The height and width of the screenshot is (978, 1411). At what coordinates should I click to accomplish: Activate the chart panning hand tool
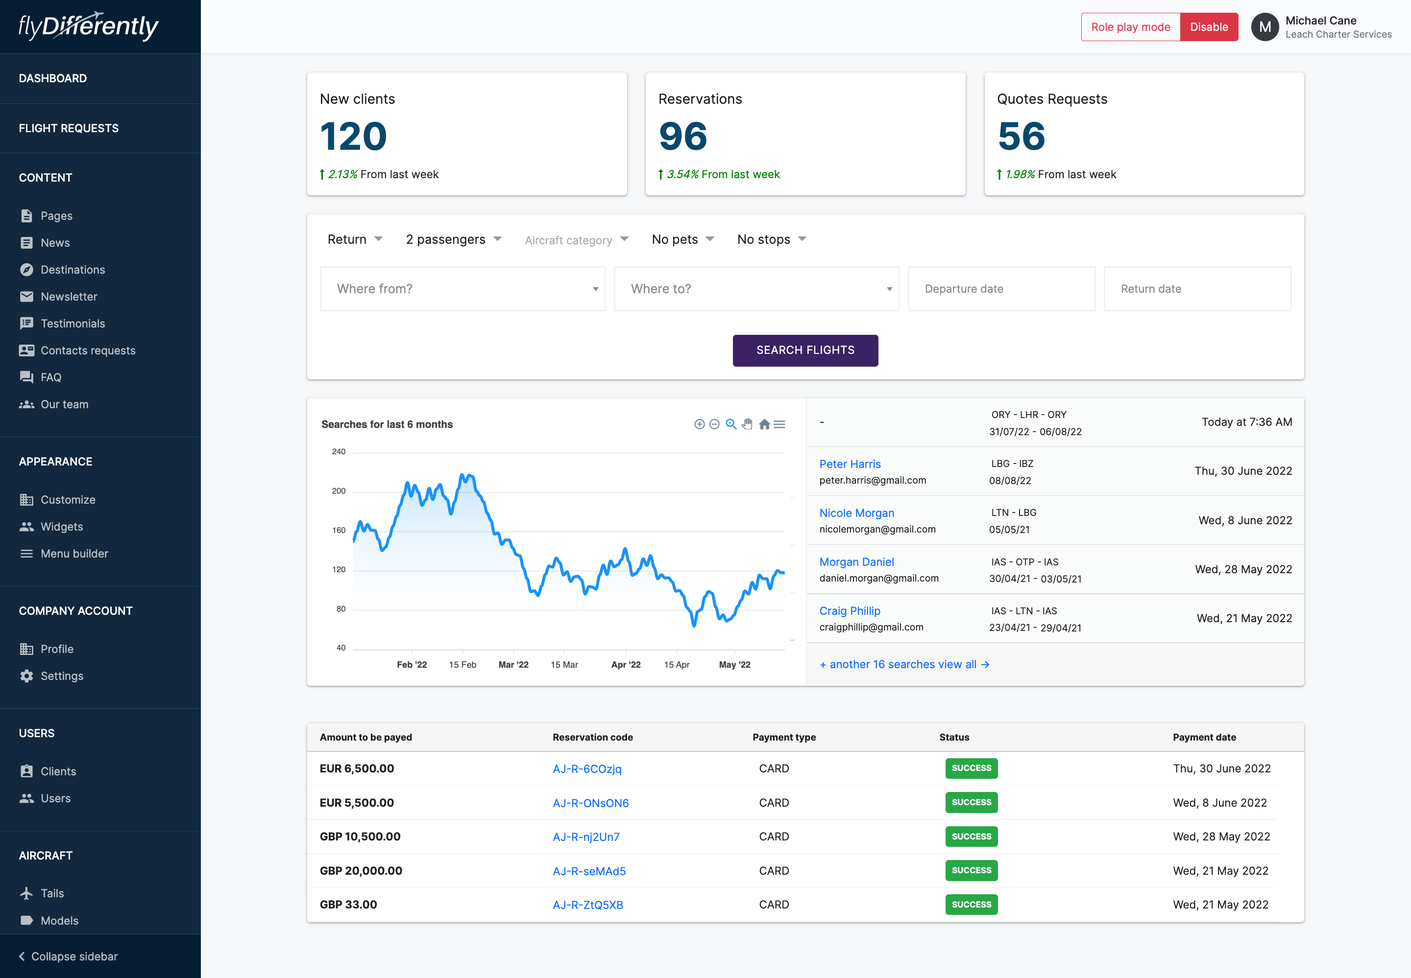pos(747,424)
